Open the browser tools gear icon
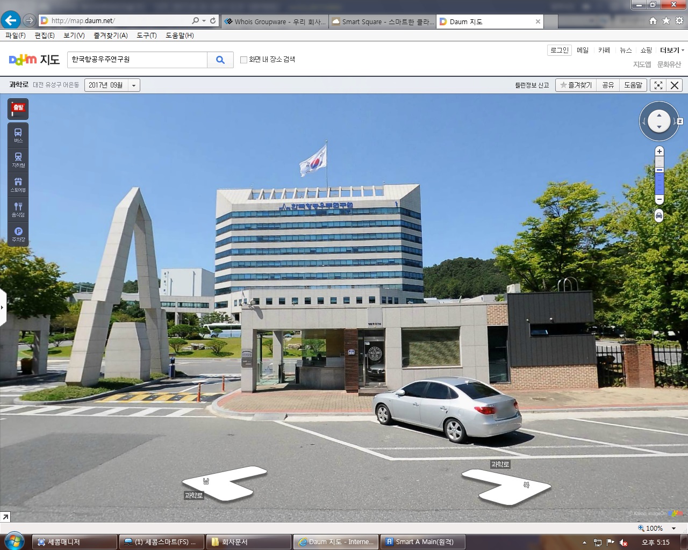The width and height of the screenshot is (688, 550). 679,20
